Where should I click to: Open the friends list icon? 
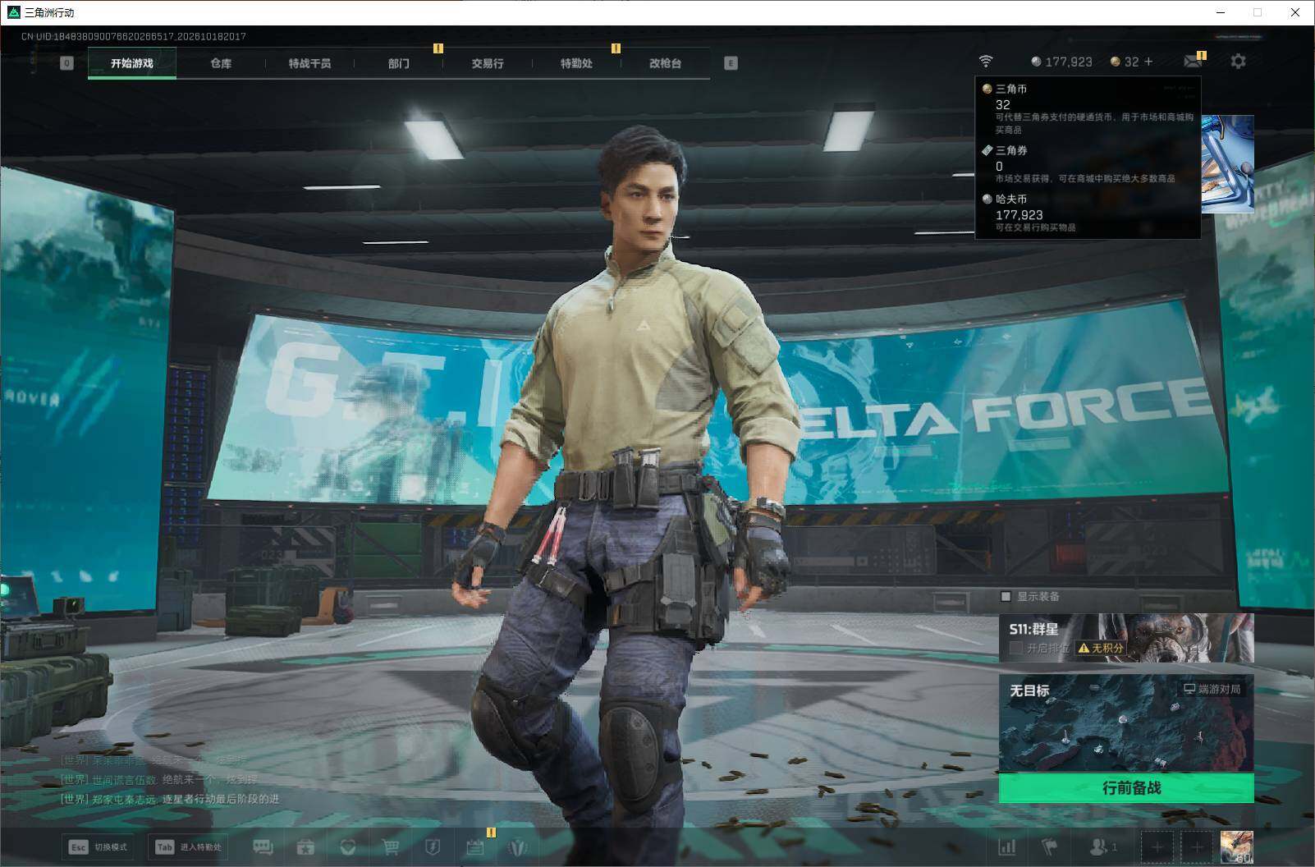[x=1102, y=846]
